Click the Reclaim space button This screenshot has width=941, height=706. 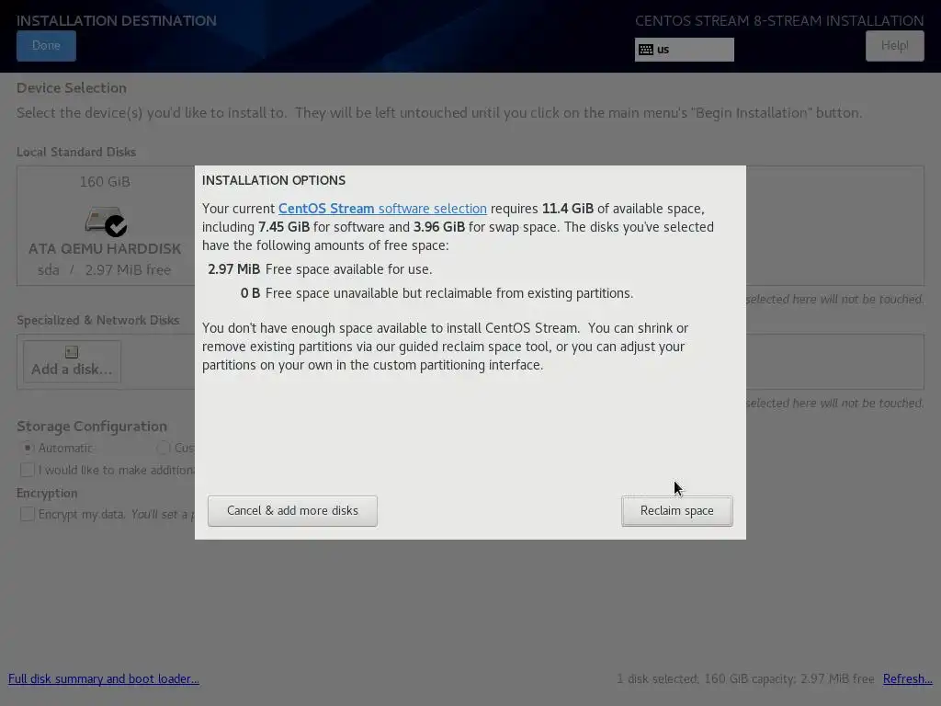pos(676,511)
